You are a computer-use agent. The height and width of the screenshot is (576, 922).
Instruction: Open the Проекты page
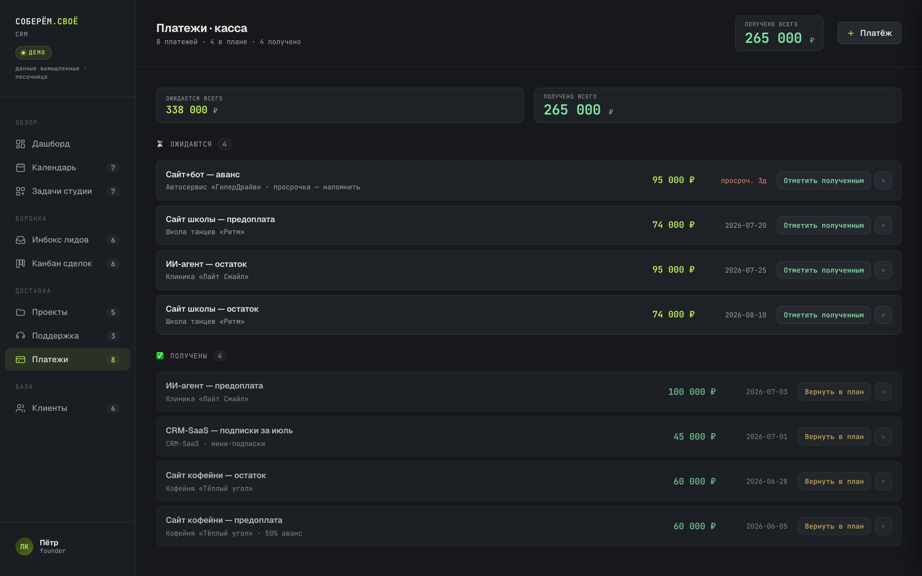click(x=68, y=312)
